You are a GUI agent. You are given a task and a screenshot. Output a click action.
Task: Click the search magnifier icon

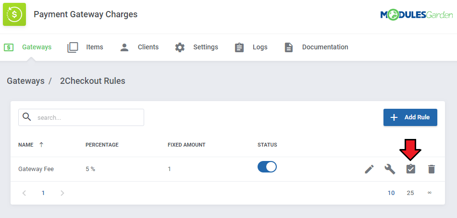click(x=27, y=117)
